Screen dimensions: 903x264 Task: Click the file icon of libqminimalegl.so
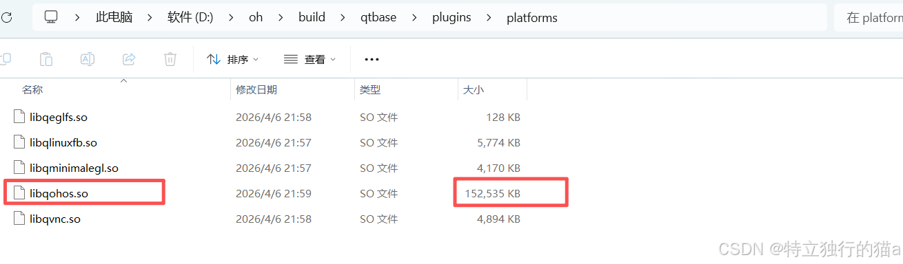pyautogui.click(x=19, y=167)
